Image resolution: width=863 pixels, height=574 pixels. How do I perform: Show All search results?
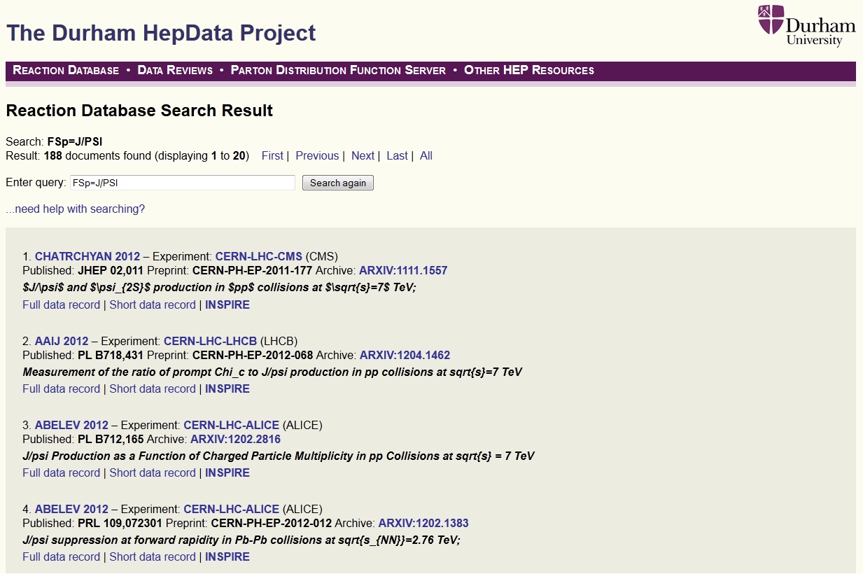(426, 156)
